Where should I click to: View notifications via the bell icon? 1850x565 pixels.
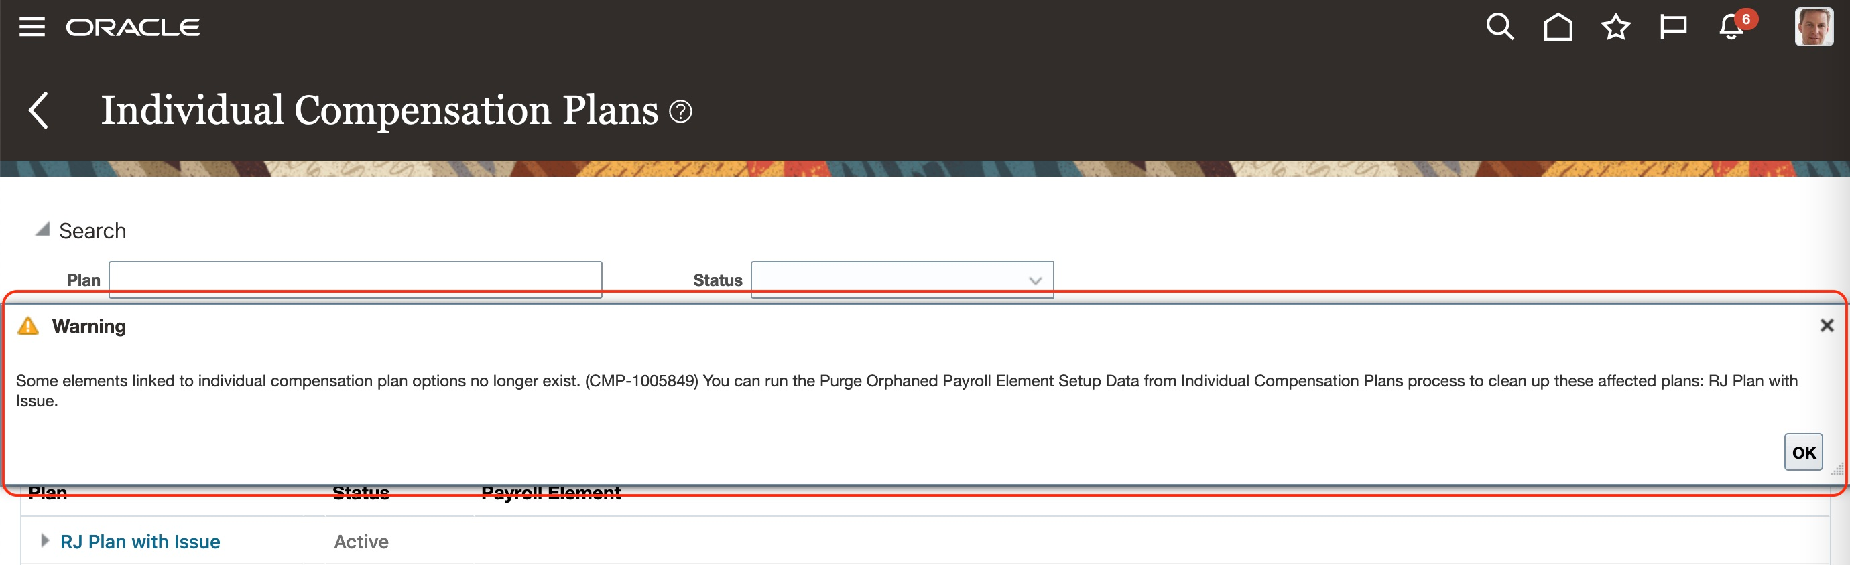coord(1731,27)
